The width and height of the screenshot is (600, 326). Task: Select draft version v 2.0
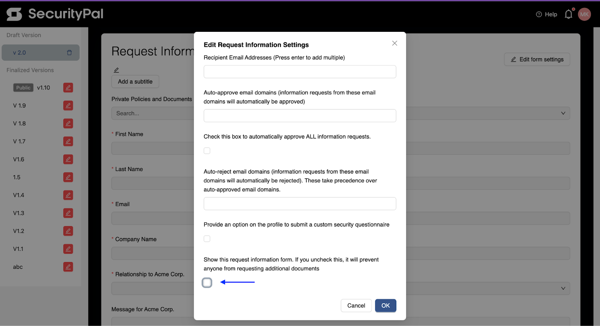pos(40,53)
